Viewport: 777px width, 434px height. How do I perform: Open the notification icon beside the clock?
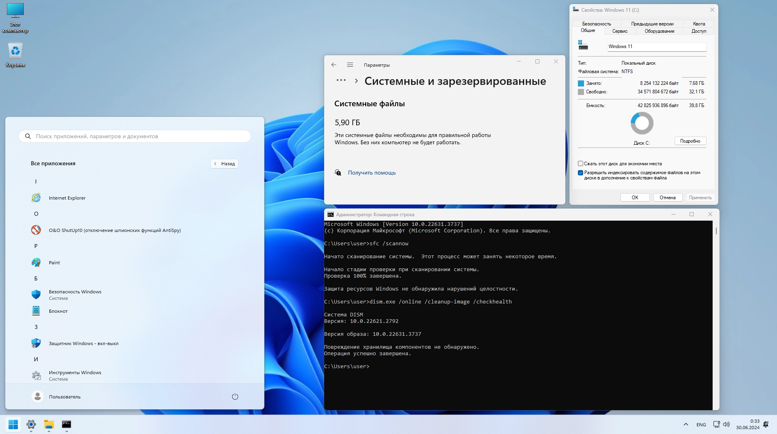(766, 424)
